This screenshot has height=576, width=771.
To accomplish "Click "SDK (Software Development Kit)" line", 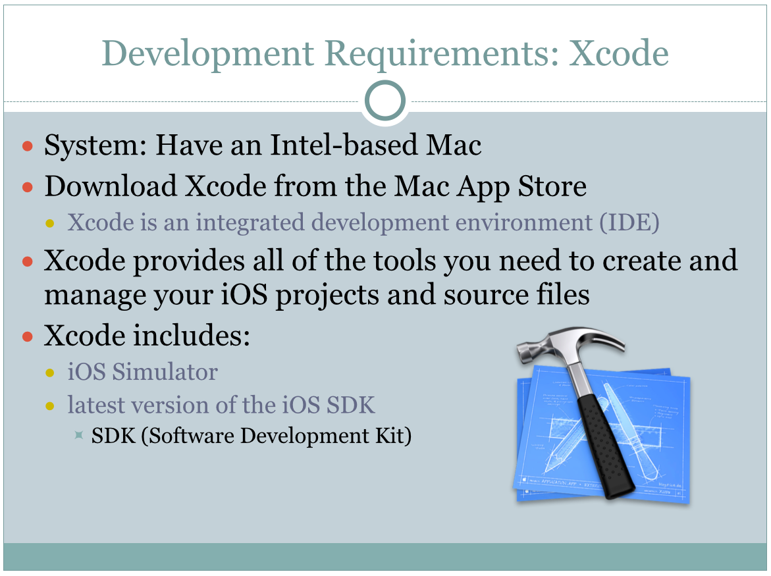I will 252,436.
